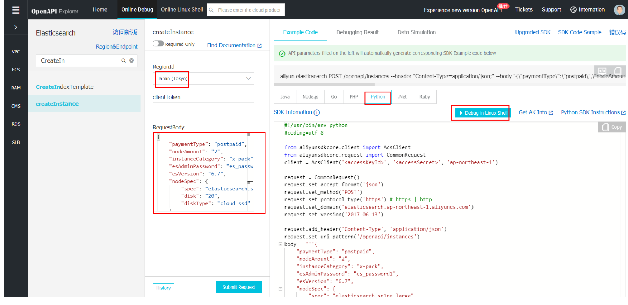Select CMS in the left sidebar

16,106
